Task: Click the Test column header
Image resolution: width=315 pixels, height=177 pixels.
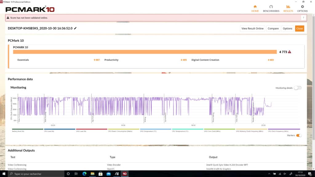Action: click(13, 157)
